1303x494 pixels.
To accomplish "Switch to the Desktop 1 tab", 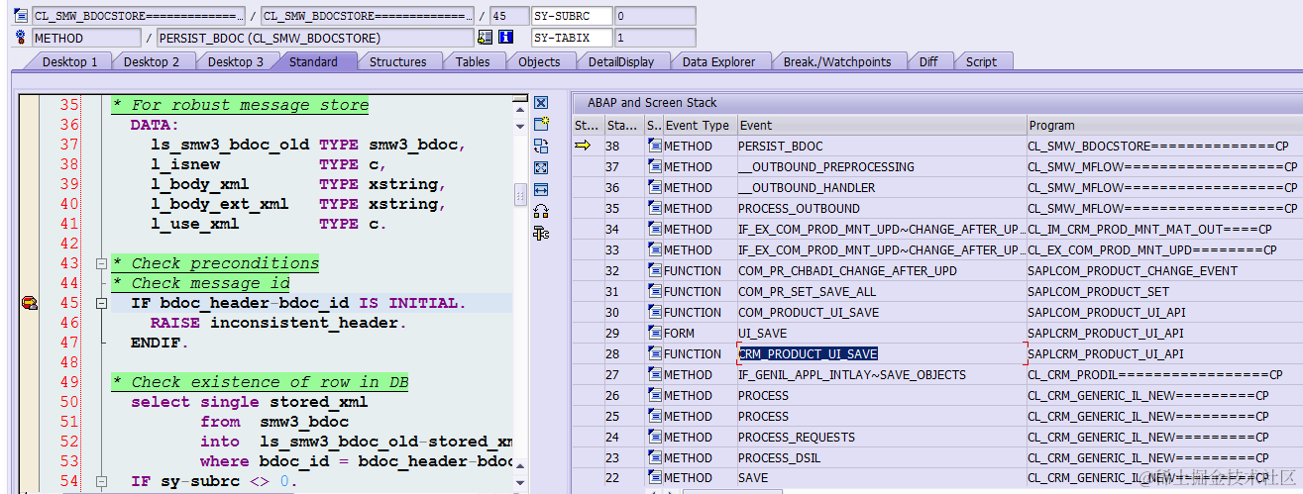I will [x=68, y=61].
